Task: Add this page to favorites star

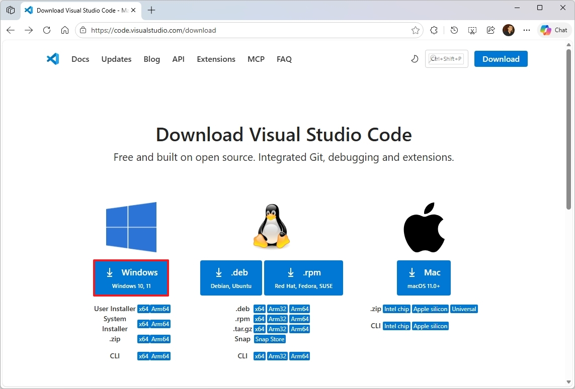Action: [415, 30]
